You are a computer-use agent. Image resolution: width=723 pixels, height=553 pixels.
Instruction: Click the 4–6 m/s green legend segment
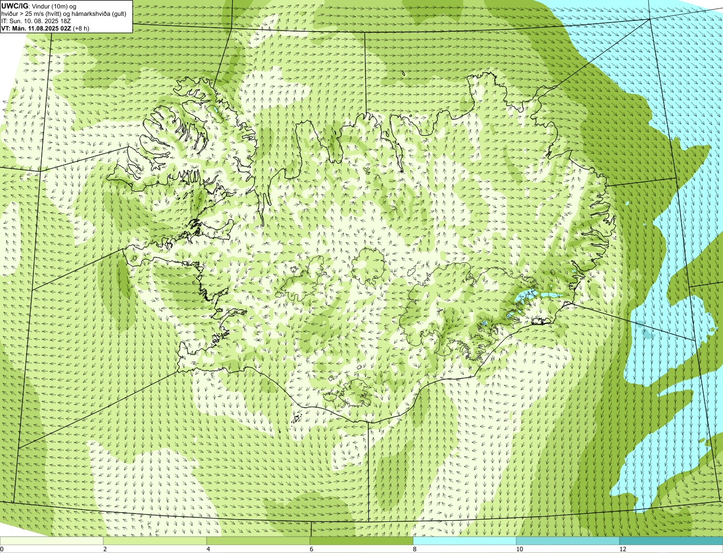tap(258, 541)
